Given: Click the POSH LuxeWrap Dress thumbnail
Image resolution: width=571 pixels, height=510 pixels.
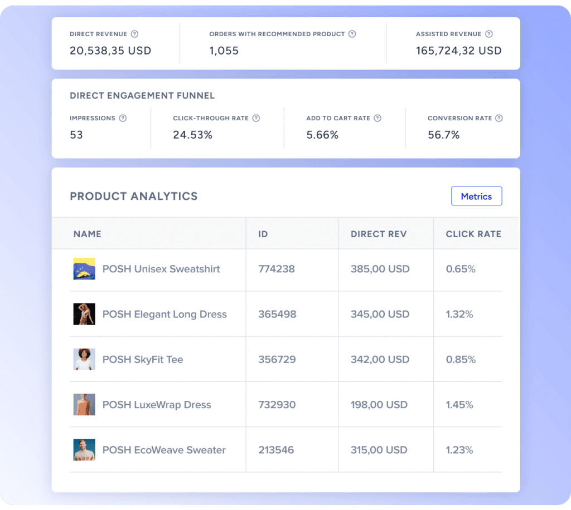Looking at the screenshot, I should point(84,404).
